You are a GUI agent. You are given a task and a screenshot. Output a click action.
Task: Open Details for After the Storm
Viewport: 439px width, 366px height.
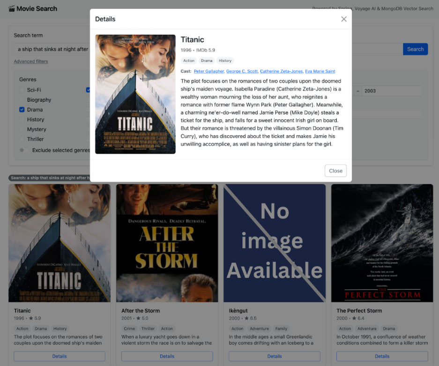pyautogui.click(x=167, y=356)
